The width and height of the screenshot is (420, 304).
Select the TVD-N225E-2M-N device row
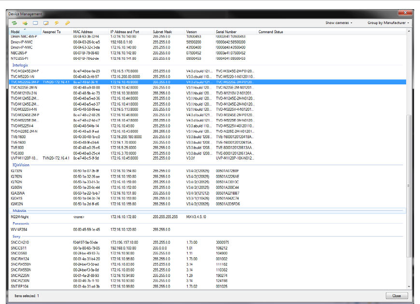[x=208, y=131]
